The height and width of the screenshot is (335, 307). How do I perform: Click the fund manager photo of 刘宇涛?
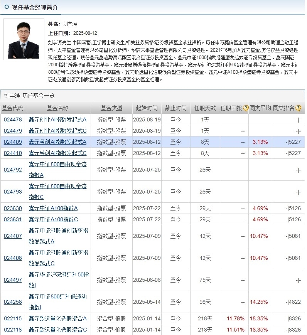[24, 39]
